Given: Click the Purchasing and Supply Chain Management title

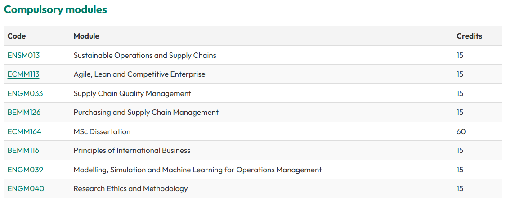Looking at the screenshot, I should [x=146, y=113].
